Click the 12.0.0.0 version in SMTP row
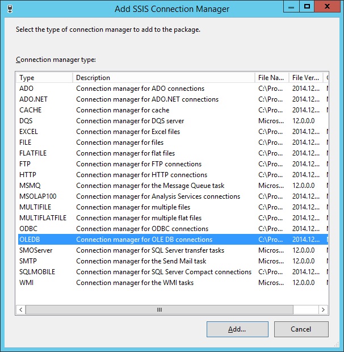 303,261
